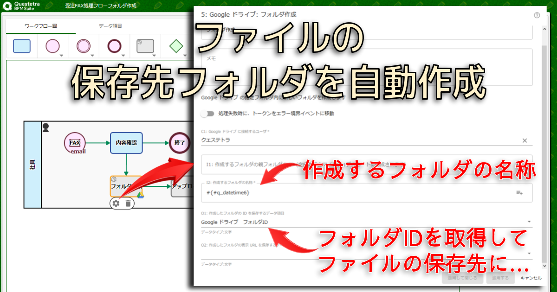Expand the service task shape variants arrow
The image size is (557, 292).
click(x=154, y=56)
